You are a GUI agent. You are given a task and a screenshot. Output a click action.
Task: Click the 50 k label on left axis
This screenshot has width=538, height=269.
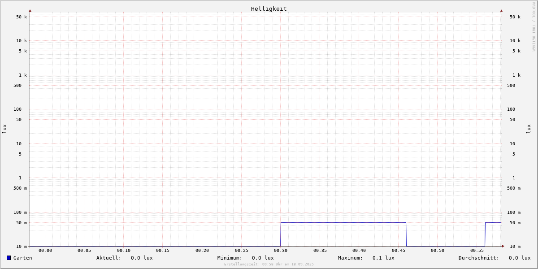[22, 17]
